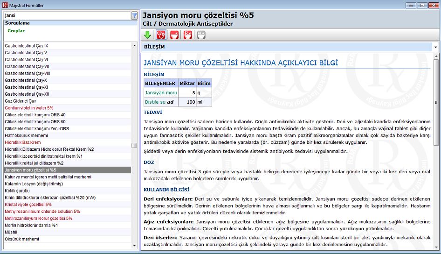The width and height of the screenshot is (441, 254).
Task: Open 'Gaz Giderici Çay' formula
Action: tap(67, 101)
